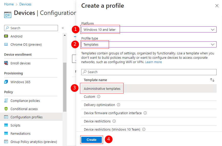Follow the Learn more link

click(153, 62)
